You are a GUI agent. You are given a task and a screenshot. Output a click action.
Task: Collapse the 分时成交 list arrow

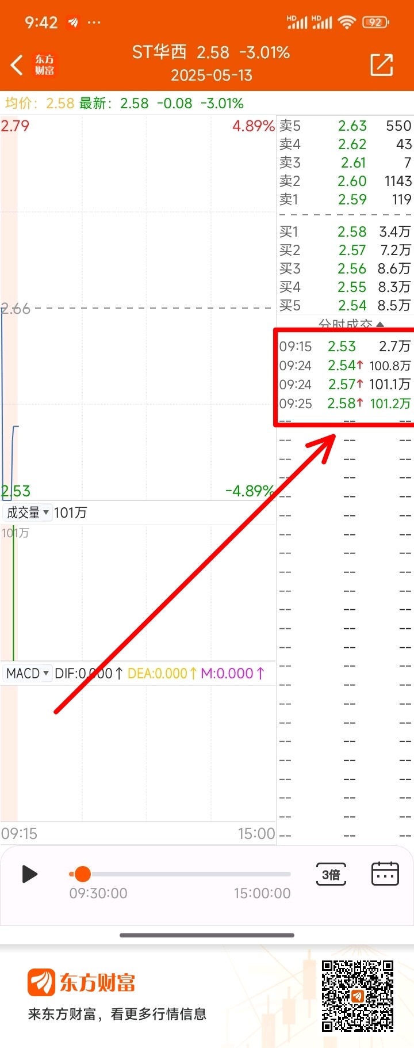[x=380, y=325]
